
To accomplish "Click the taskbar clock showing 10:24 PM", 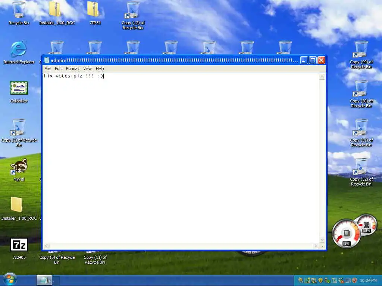I will (368, 280).
